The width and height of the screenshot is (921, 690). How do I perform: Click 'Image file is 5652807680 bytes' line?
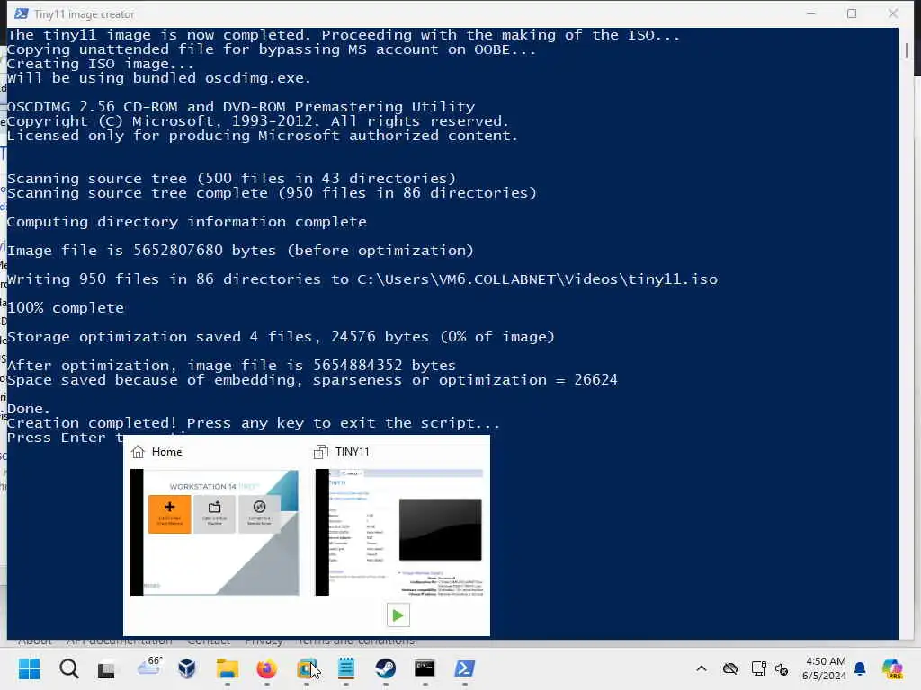pyautogui.click(x=240, y=251)
